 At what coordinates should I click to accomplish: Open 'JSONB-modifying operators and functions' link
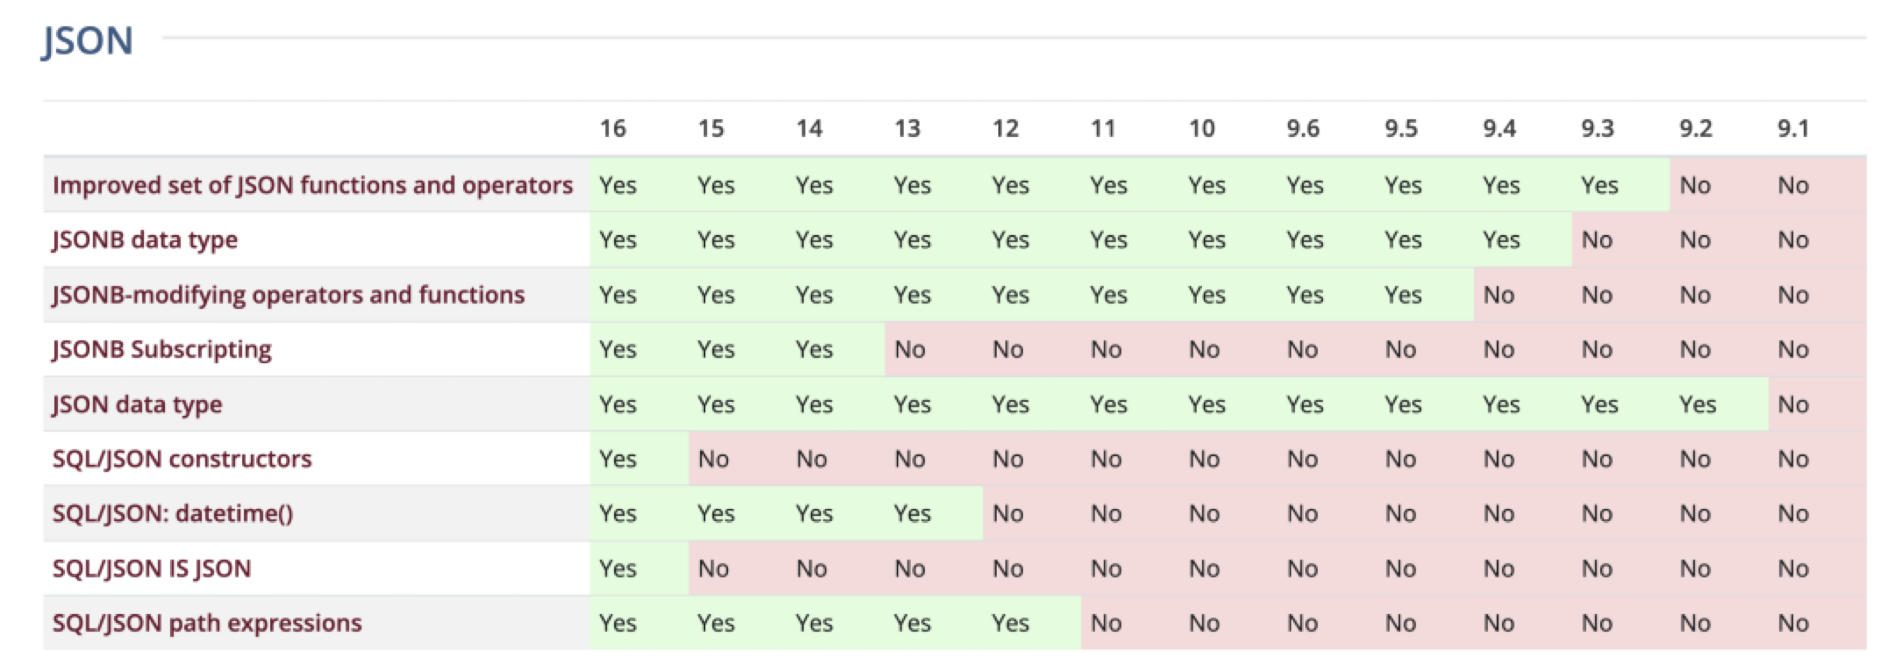click(x=289, y=295)
